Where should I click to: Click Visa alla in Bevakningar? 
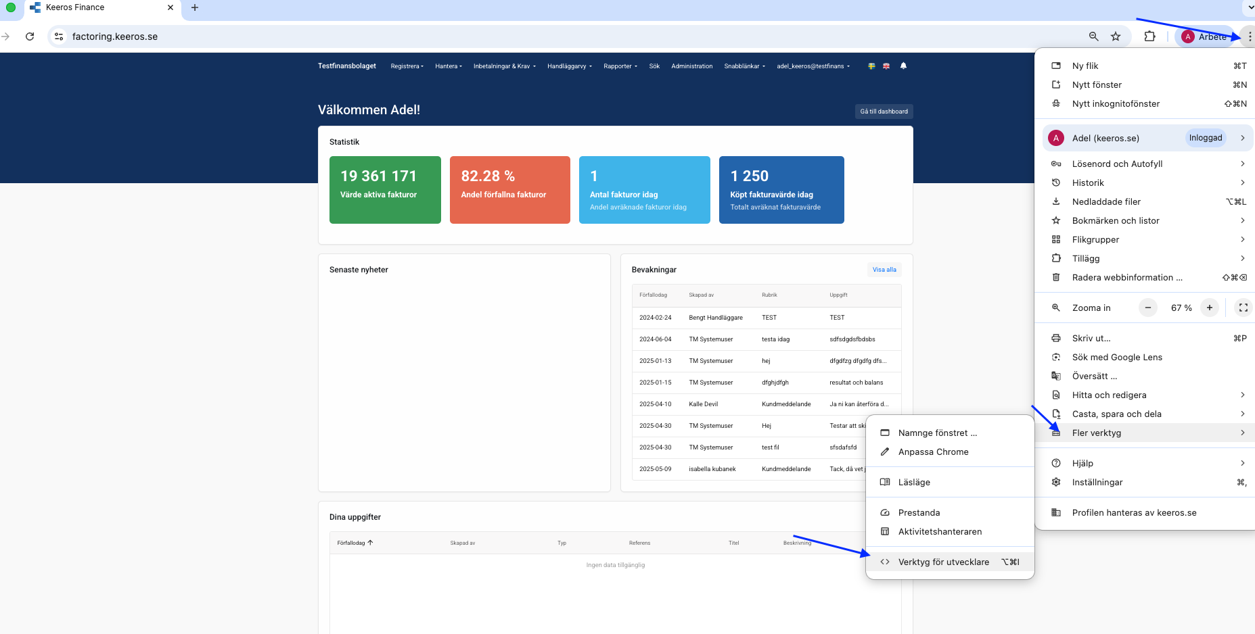(884, 270)
